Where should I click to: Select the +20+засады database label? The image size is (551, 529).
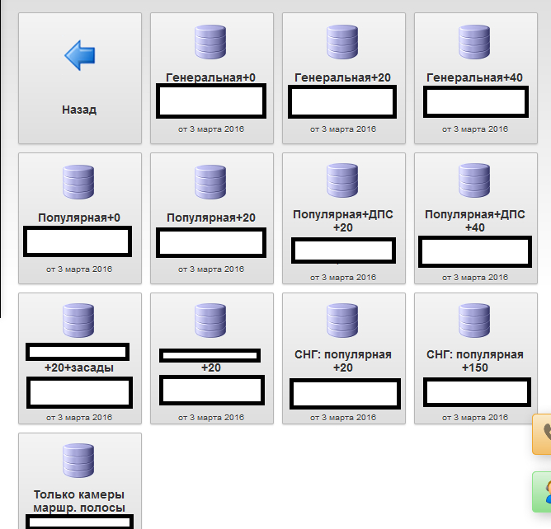(79, 367)
